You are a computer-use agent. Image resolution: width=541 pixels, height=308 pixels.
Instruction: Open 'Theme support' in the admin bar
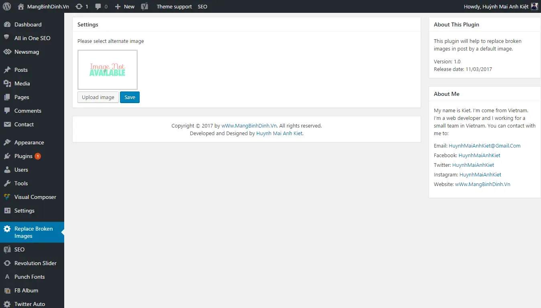pos(174,6)
